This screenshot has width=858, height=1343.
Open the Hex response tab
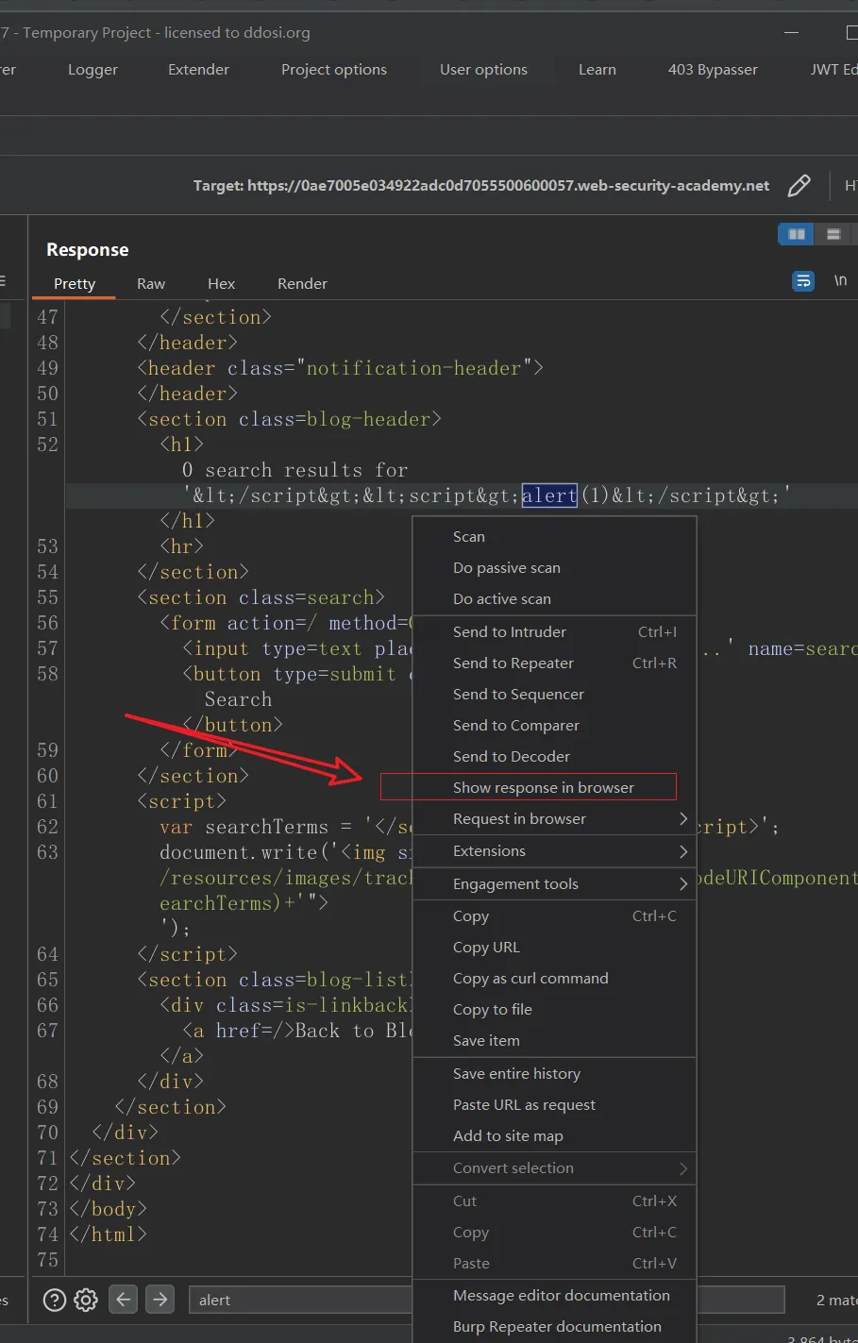222,283
